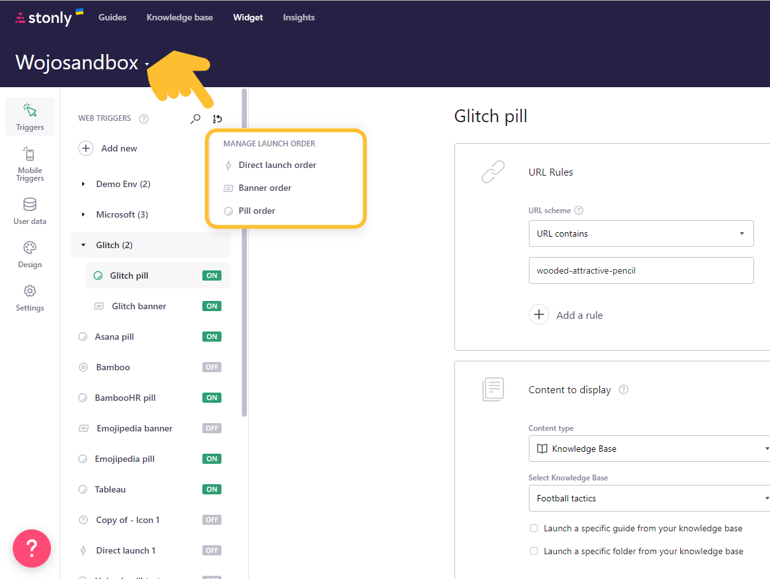This screenshot has height=579, width=770.
Task: Check 'Launch a specific guide from your knowledge base'
Action: click(533, 528)
